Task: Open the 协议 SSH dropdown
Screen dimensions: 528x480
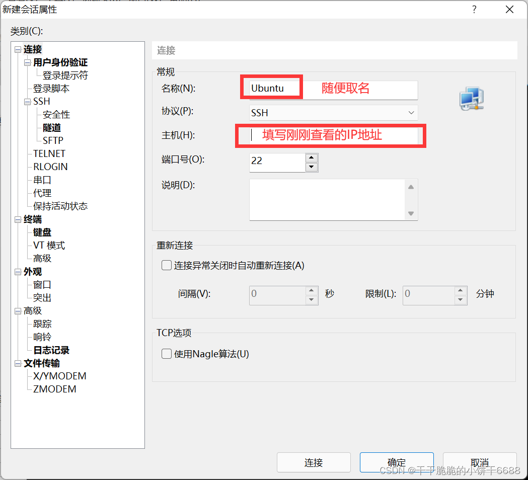Action: click(333, 113)
